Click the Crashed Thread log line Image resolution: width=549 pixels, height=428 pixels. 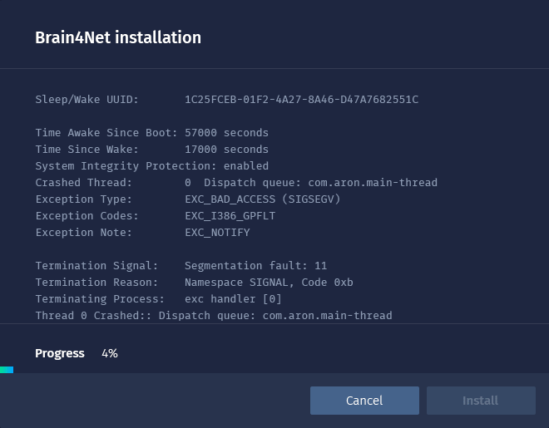(x=235, y=183)
